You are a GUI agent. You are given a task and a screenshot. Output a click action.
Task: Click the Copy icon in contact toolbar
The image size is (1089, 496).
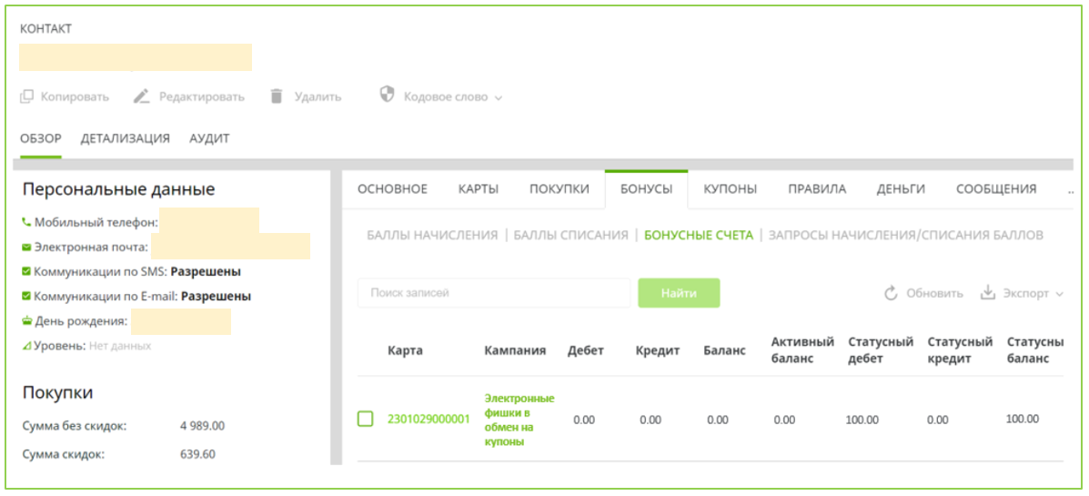27,96
